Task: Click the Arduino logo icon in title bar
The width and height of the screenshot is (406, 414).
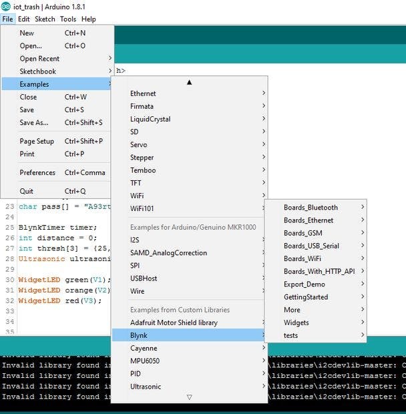Action: 5,7
